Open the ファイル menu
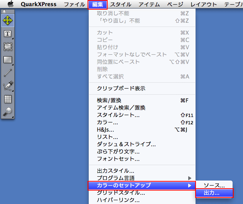 pos(74,4)
